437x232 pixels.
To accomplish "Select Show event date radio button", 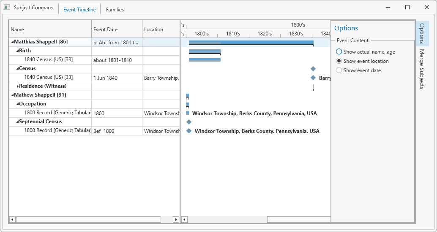I will [x=339, y=70].
